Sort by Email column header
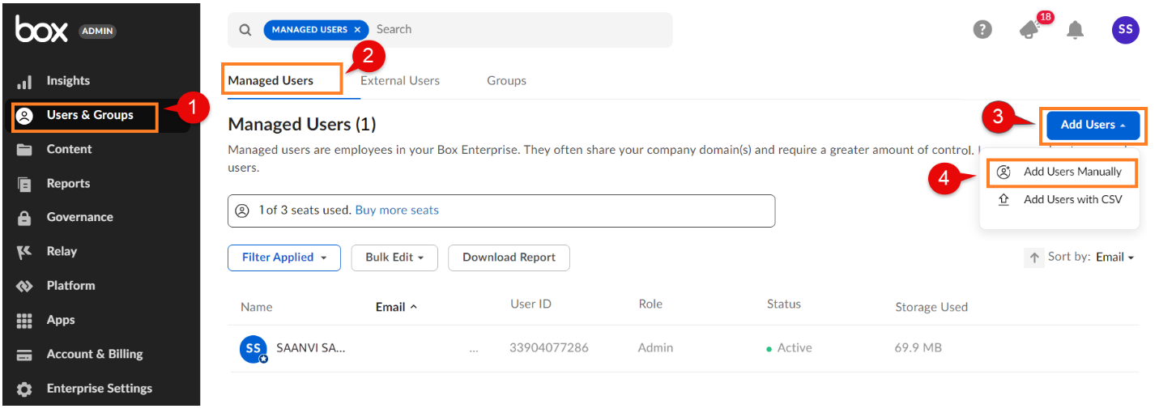This screenshot has width=1159, height=413. click(396, 307)
